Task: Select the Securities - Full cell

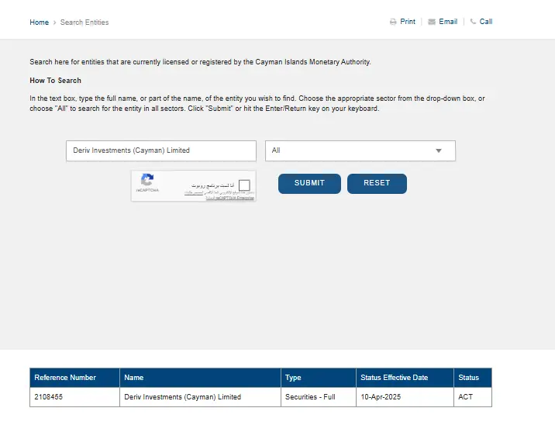Action: (319, 397)
